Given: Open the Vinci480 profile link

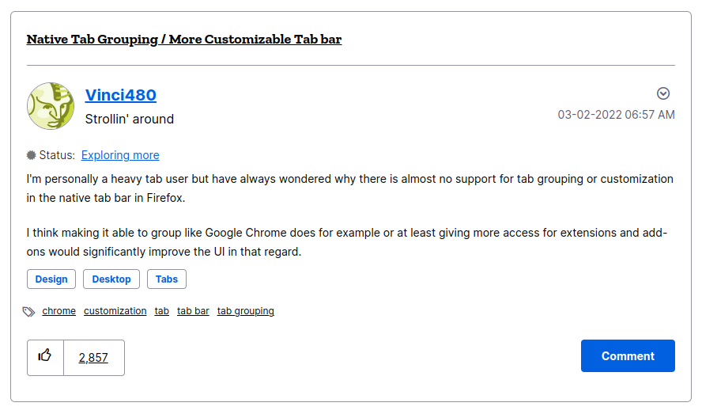Looking at the screenshot, I should [121, 95].
